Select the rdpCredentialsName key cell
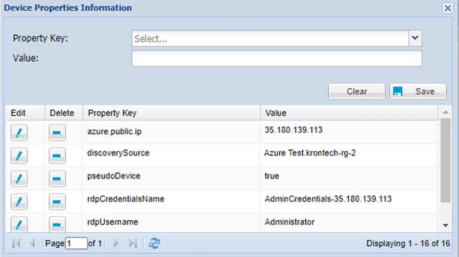Viewport: 459px width, 257px height. (x=171, y=202)
